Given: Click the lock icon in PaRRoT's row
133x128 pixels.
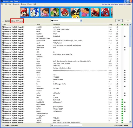Looking at the screenshot, I should (125, 109).
